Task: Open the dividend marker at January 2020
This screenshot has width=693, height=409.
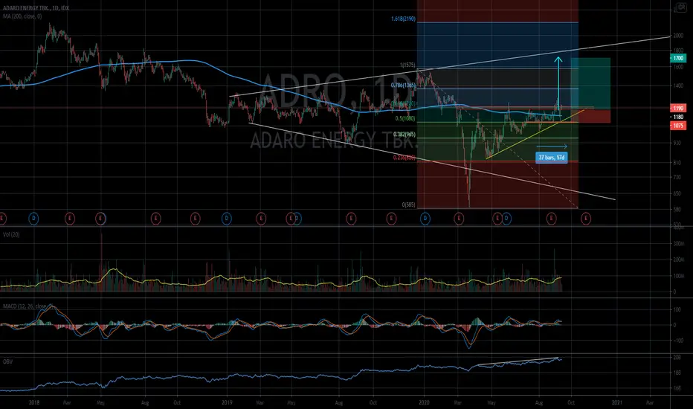Action: tap(425, 218)
